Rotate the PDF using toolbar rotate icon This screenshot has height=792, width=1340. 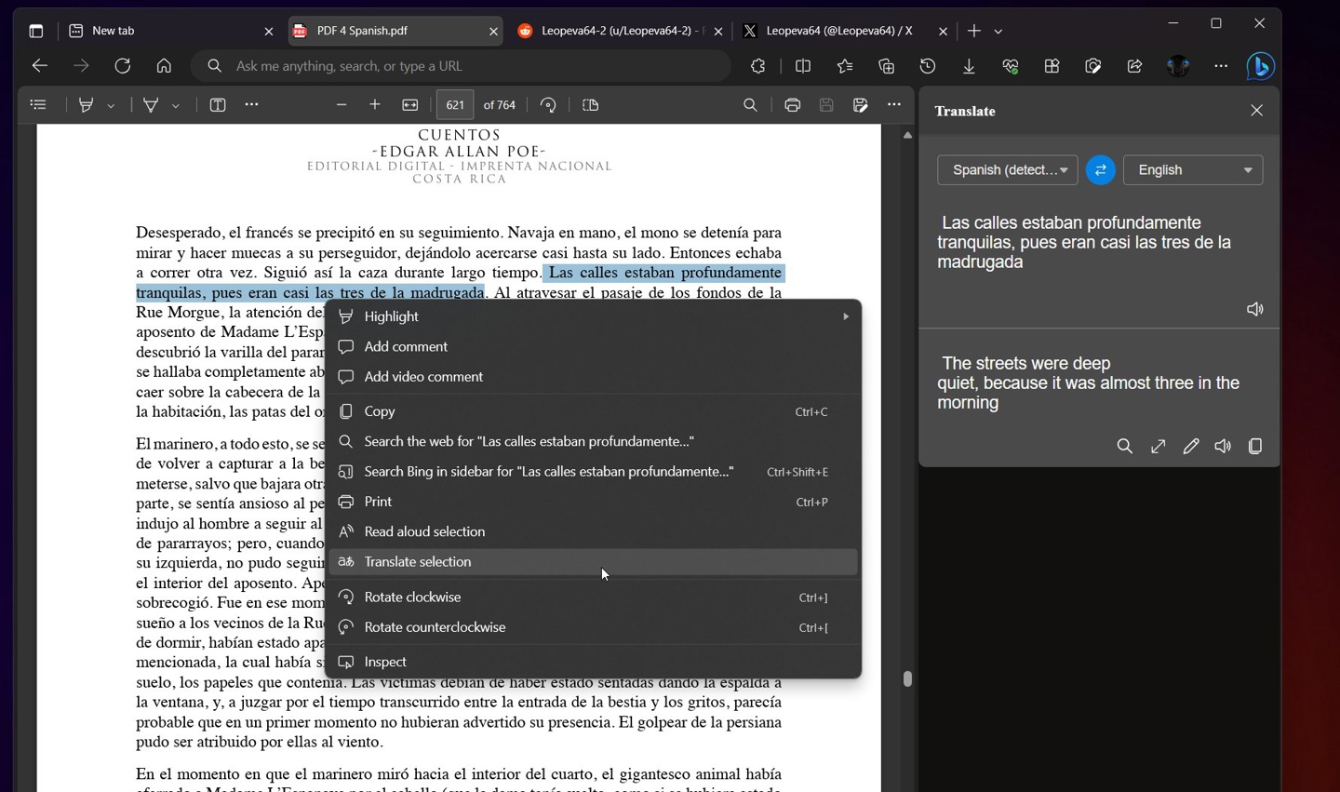coord(548,105)
